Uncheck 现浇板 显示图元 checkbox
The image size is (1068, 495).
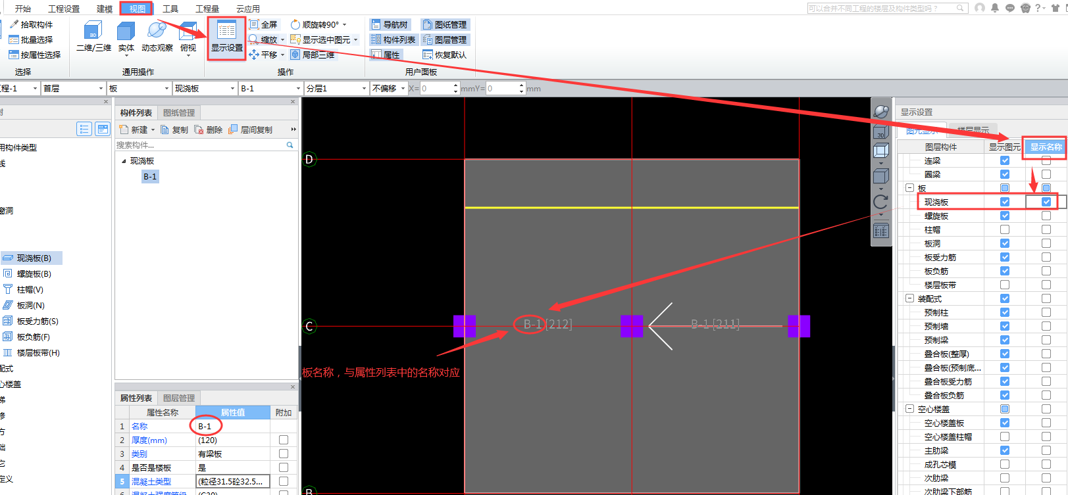pyautogui.click(x=1005, y=202)
